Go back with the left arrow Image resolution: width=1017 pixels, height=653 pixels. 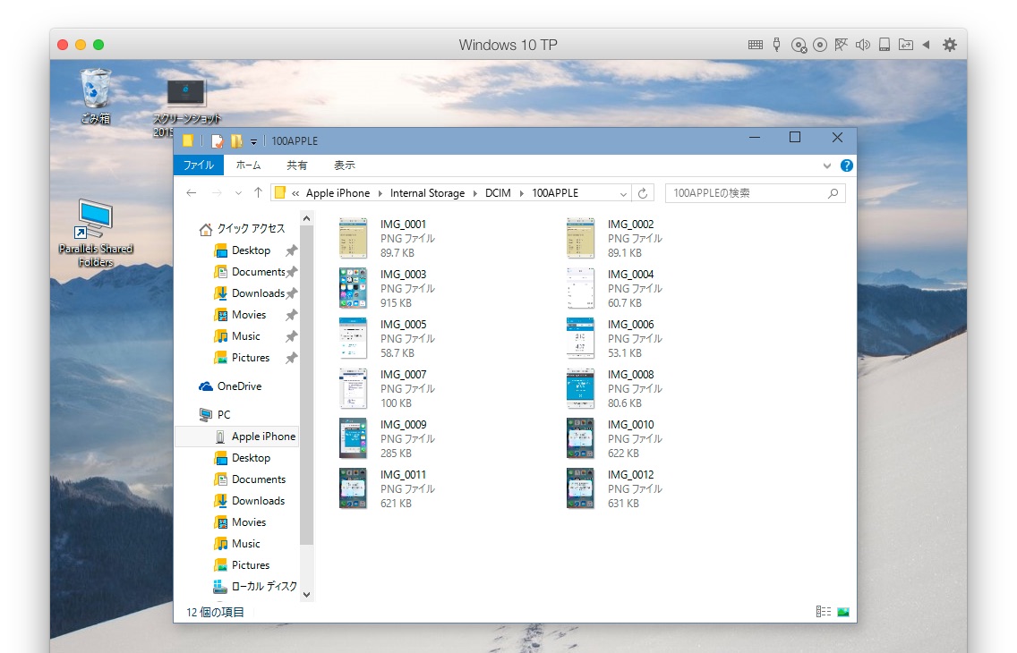point(191,193)
